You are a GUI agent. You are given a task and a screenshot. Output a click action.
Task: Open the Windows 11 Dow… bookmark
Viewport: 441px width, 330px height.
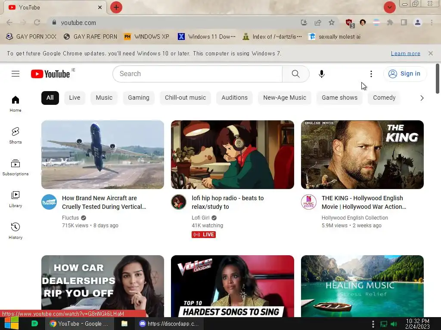(x=206, y=37)
